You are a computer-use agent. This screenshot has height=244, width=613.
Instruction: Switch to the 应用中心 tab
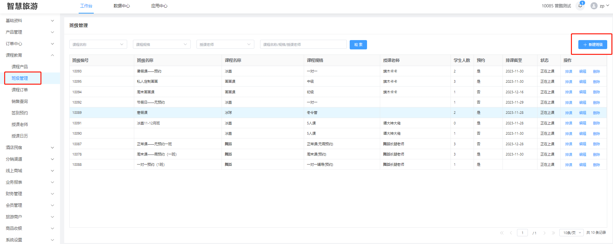159,6
